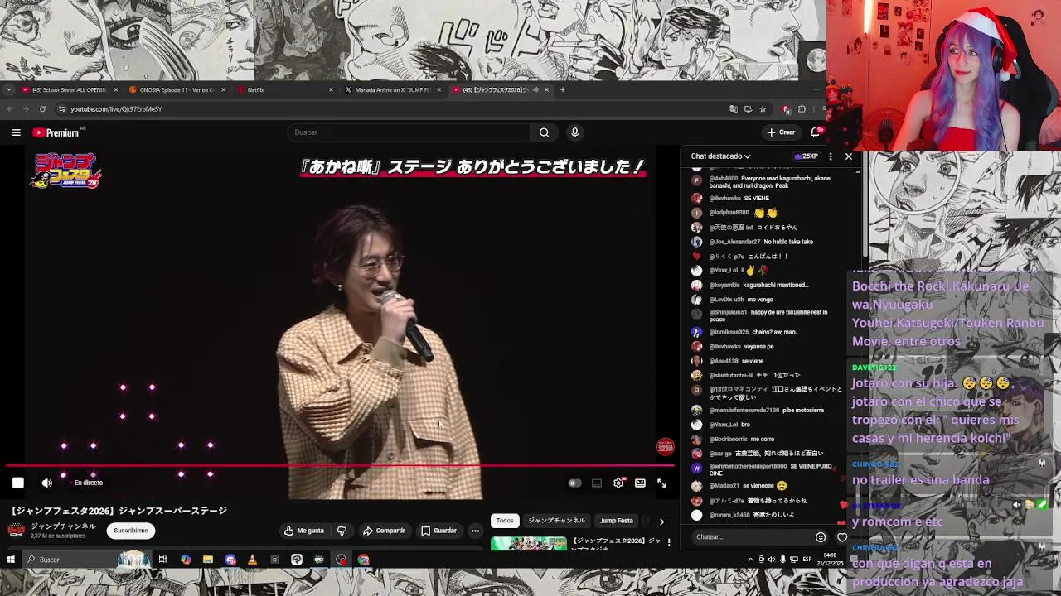
Task: Click the ESP language indicator
Action: (x=807, y=560)
